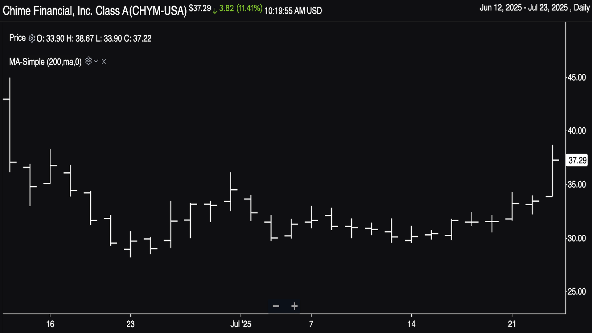
Task: Click the 30.00 price axis label
Action: coord(577,238)
